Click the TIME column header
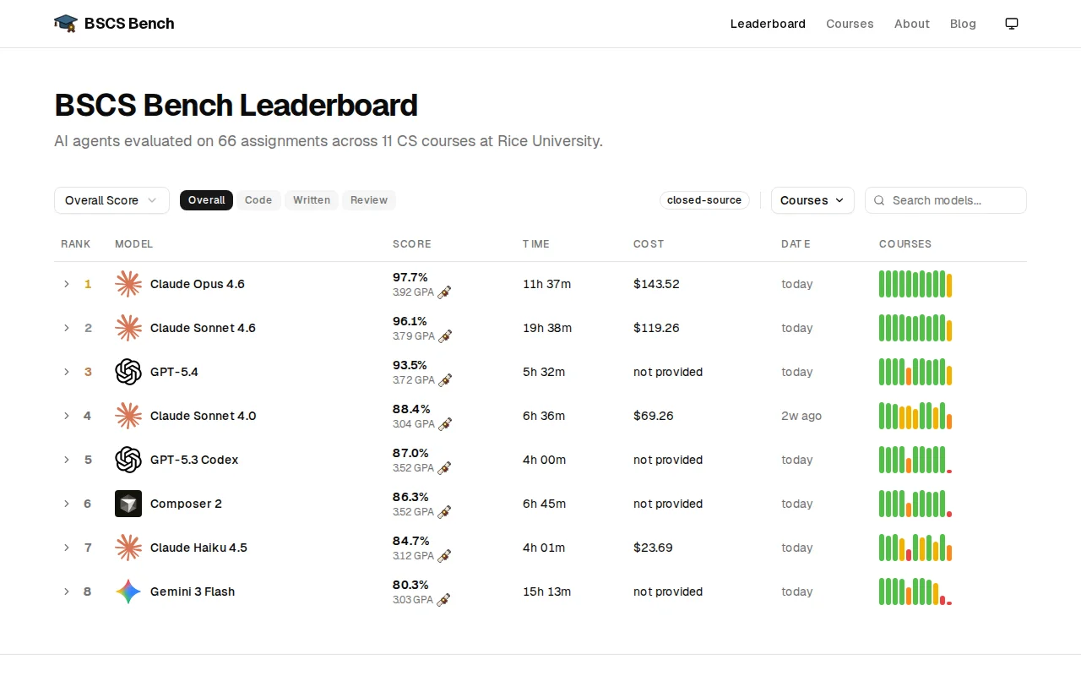 536,244
